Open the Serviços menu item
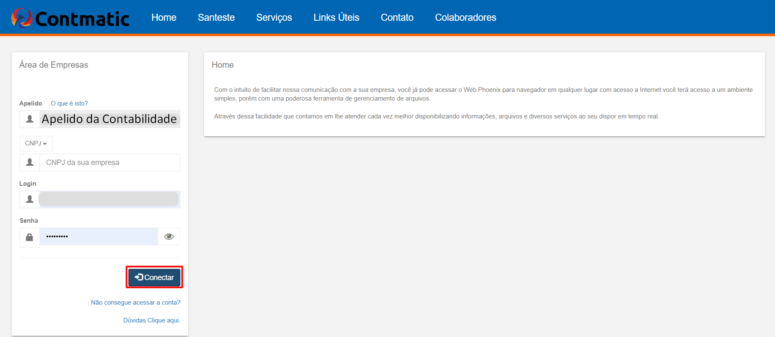775x337 pixels. point(274,17)
